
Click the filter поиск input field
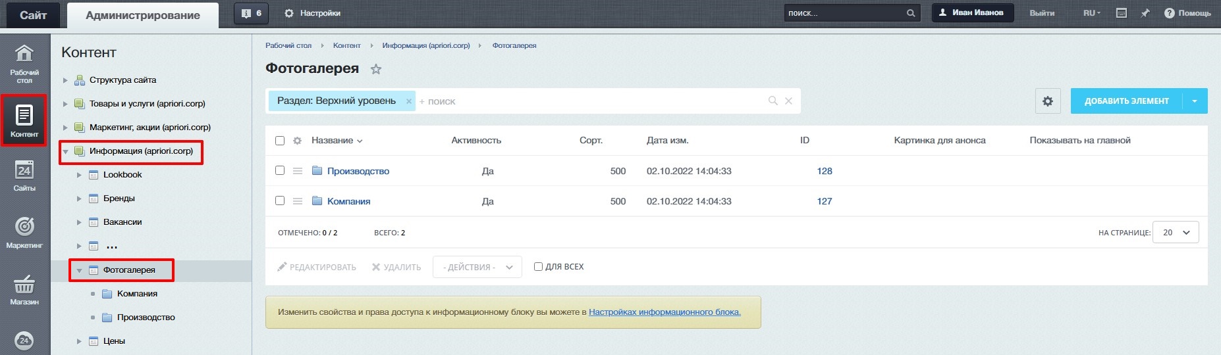click(x=591, y=101)
